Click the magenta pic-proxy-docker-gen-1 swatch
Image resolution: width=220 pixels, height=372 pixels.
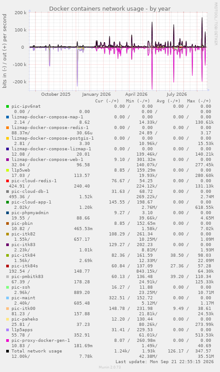pyautogui.click(x=8, y=341)
